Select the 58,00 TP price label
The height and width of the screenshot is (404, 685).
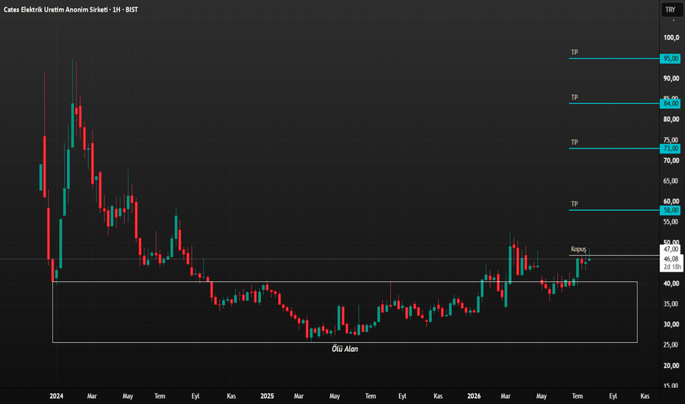pos(670,210)
